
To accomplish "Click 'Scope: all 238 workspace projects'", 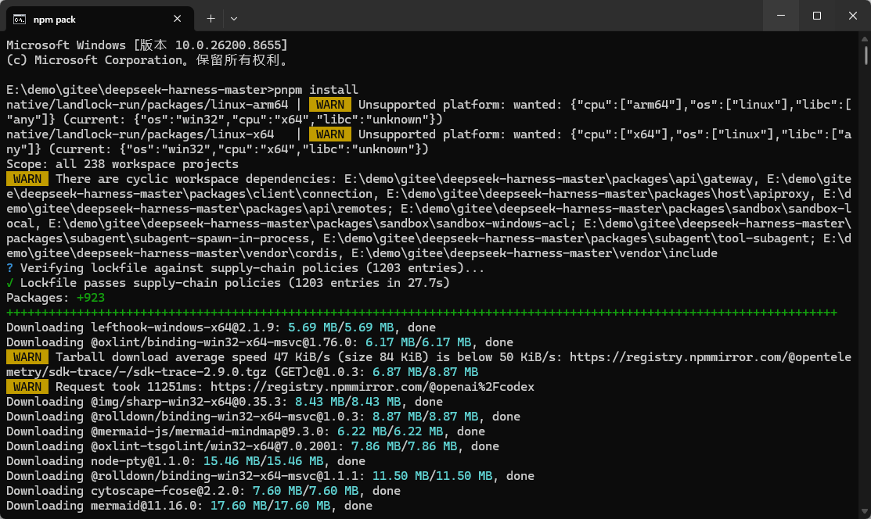I will 122,164.
